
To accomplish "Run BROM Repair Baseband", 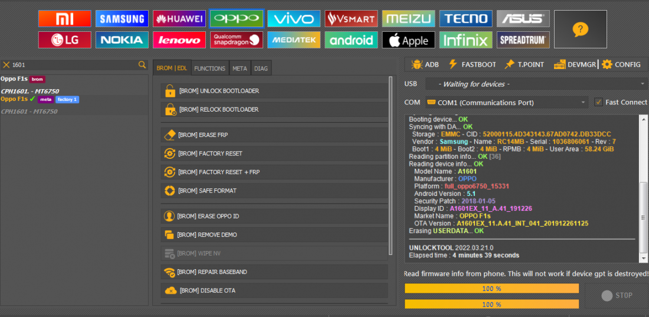I will point(274,272).
